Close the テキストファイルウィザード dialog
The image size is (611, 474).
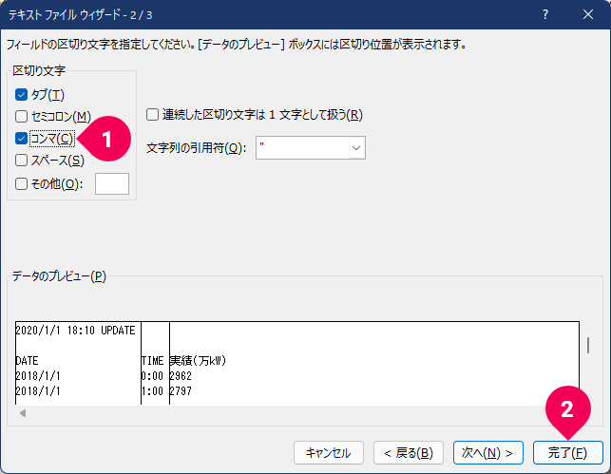[588, 15]
